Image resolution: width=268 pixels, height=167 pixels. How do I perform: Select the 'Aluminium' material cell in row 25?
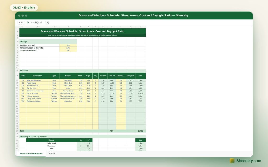coord(68,101)
